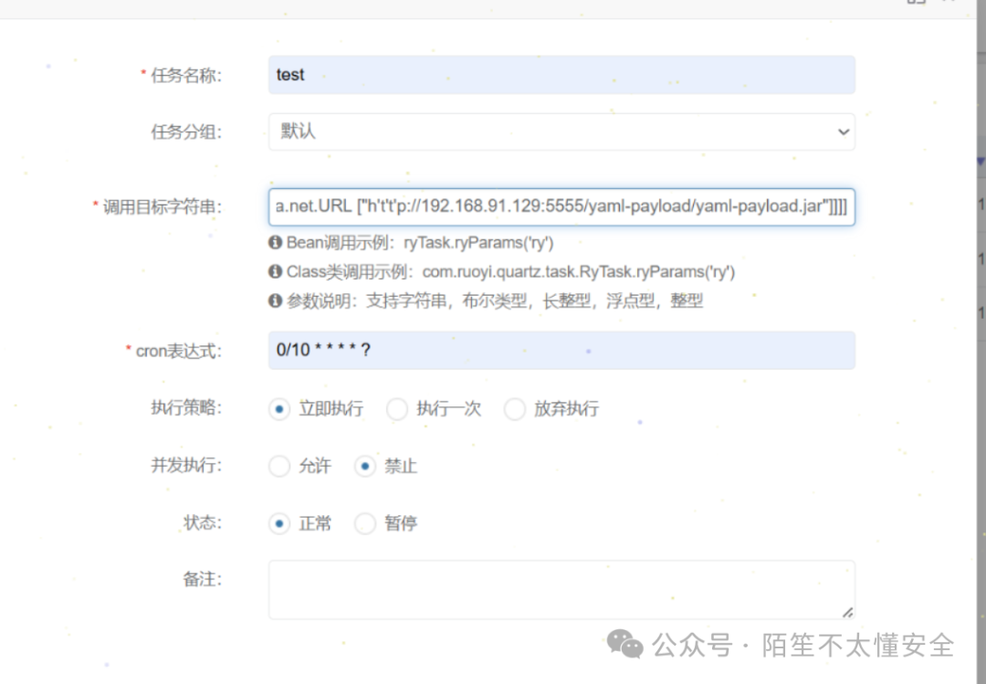Select the 放弃执行 execution policy
The width and height of the screenshot is (986, 684).
coord(515,409)
